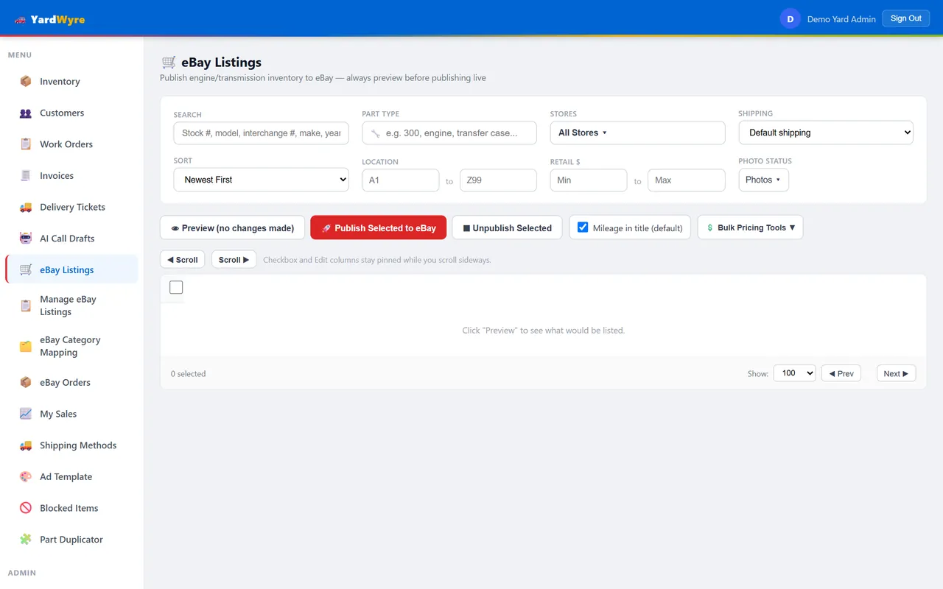This screenshot has width=943, height=589.
Task: Click the YardWyre car logo icon
Action: pos(20,19)
